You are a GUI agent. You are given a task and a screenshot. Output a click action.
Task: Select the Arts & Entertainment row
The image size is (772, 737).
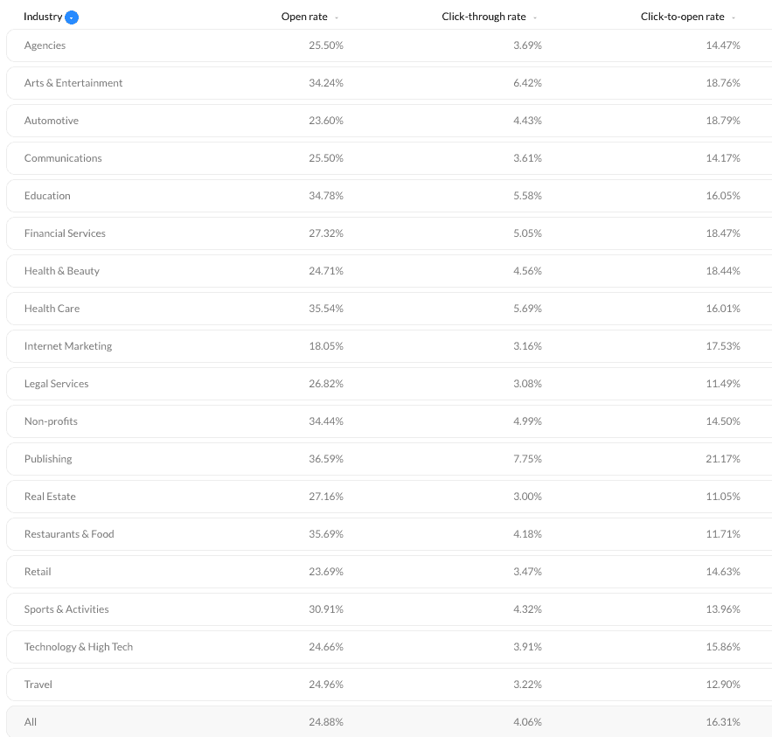pyautogui.click(x=389, y=83)
